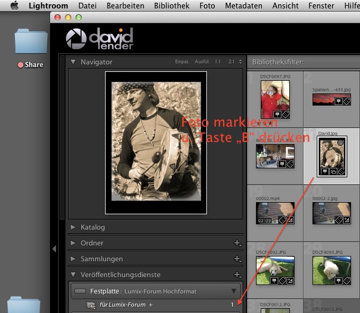Set Navigator zoom to Einpas.
Image resolution: width=360 pixels, height=313 pixels.
coord(182,62)
